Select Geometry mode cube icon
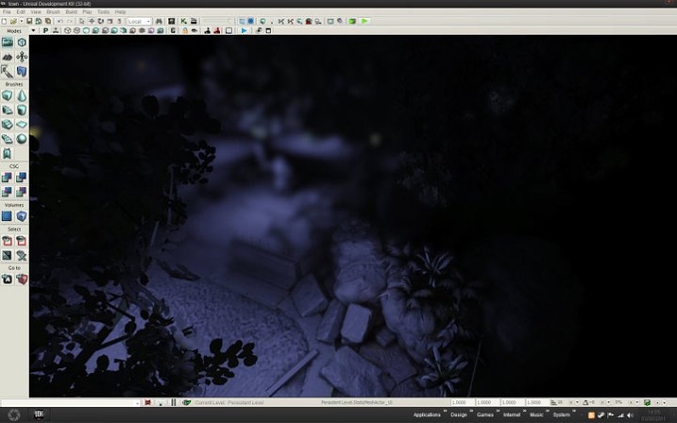Viewport: 677px width, 423px height. (22, 42)
